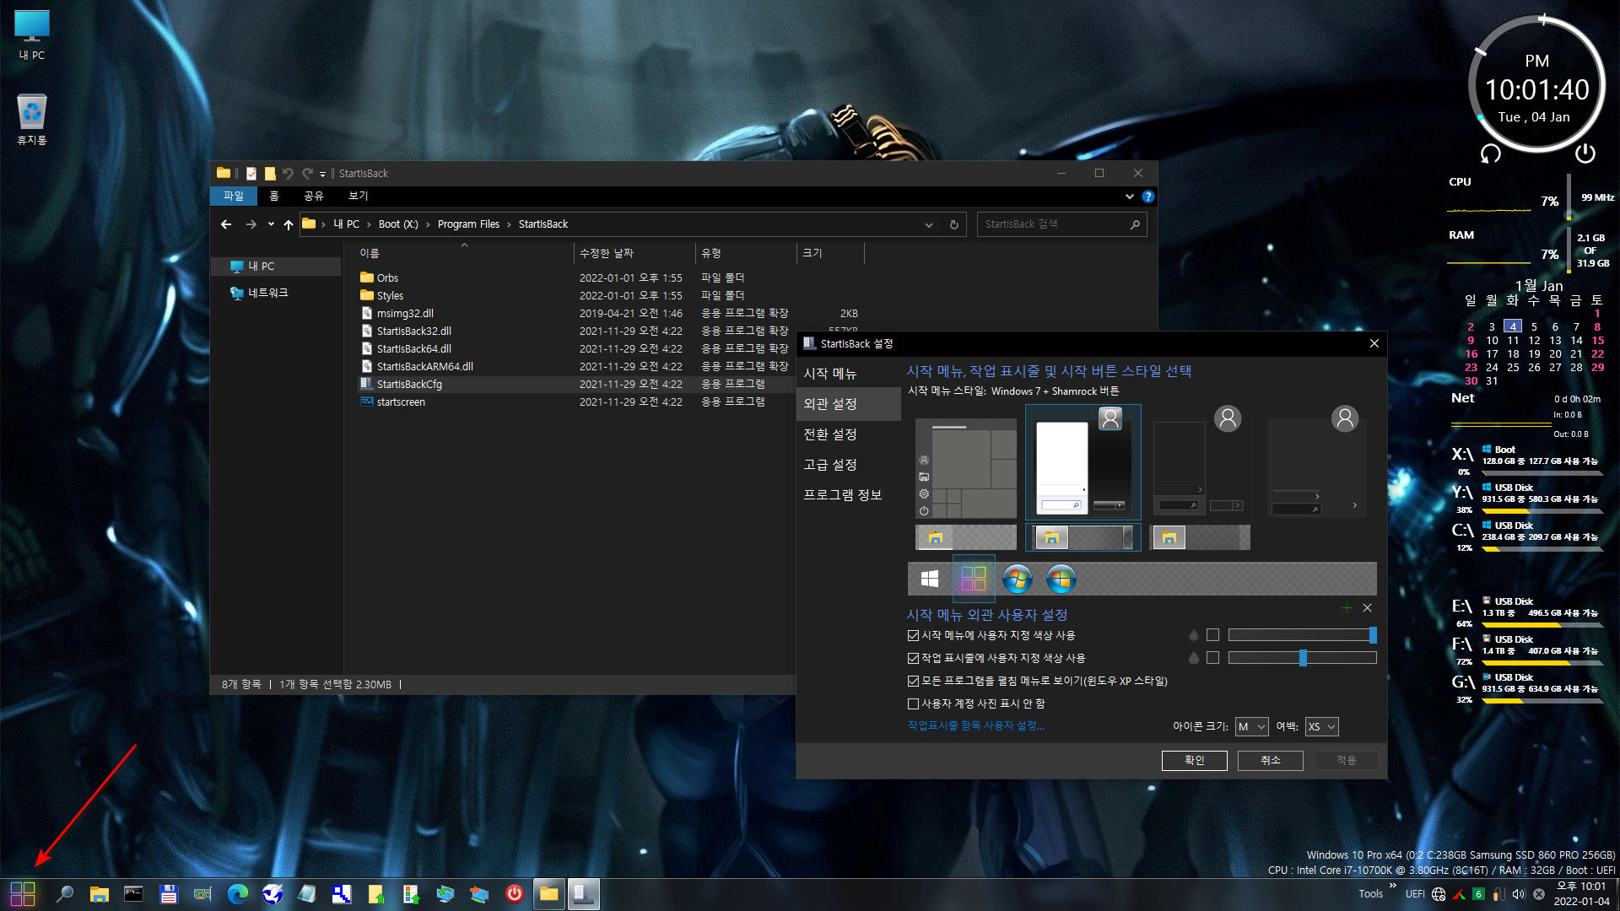This screenshot has width=1620, height=911.
Task: Click the green plus to add start button
Action: pos(1347,608)
